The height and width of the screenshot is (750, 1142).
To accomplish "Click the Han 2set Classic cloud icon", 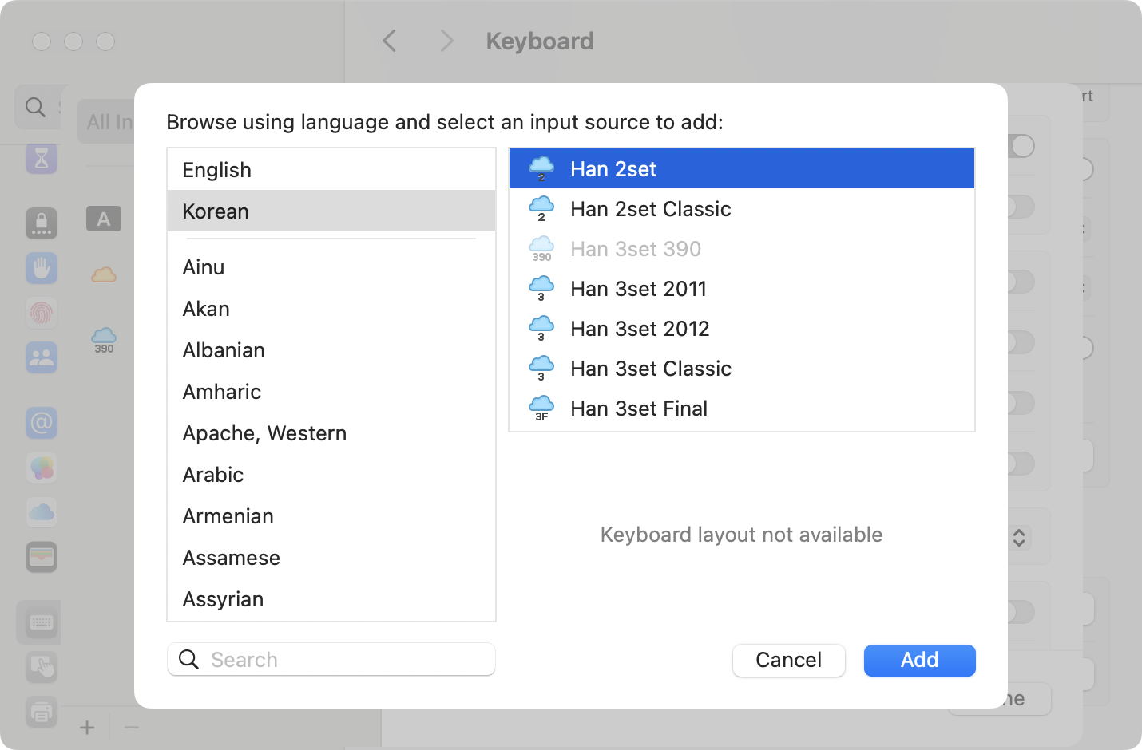I will 541,209.
